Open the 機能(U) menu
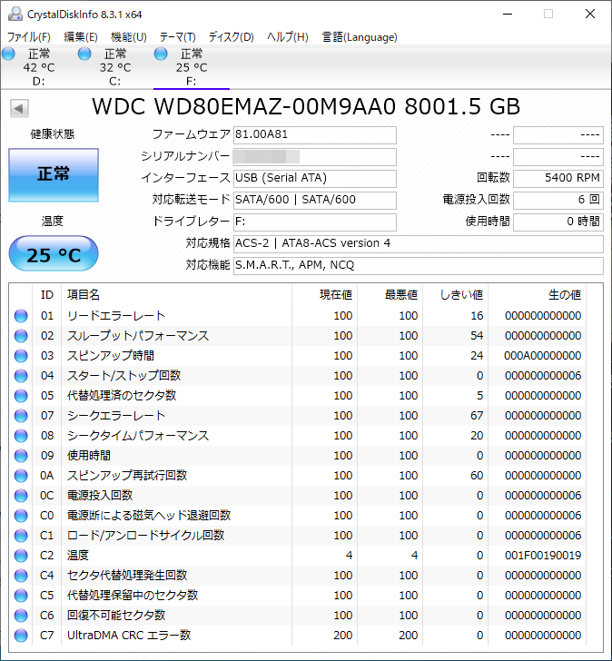Screen dimensions: 612x661 (x=129, y=37)
